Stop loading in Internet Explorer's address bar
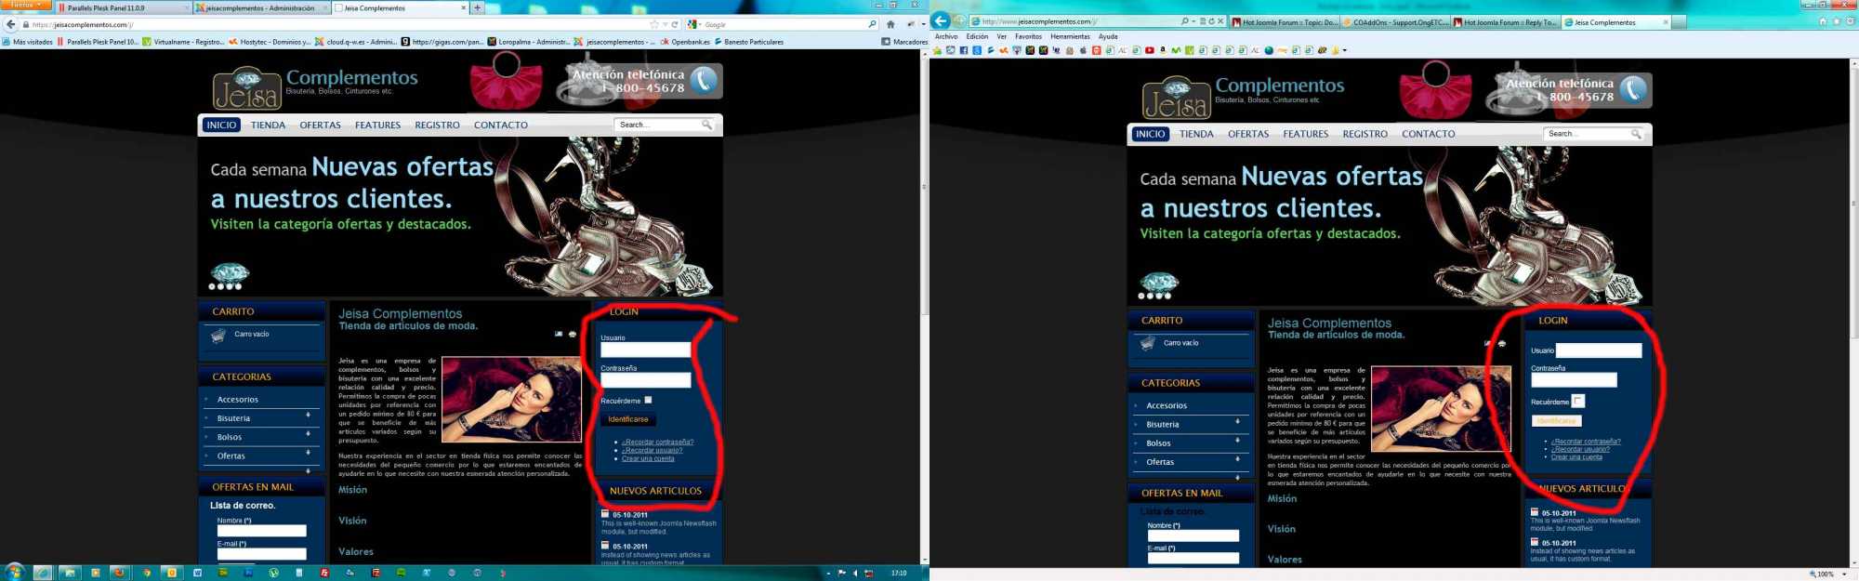The height and width of the screenshot is (581, 1859). [1220, 21]
